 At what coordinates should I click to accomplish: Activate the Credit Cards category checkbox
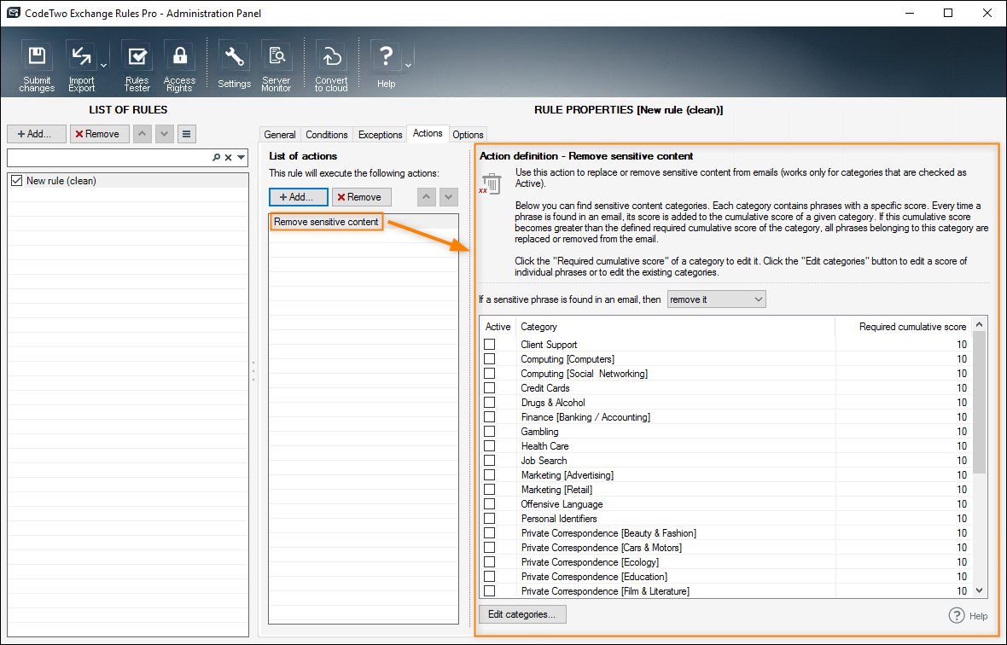pos(489,387)
